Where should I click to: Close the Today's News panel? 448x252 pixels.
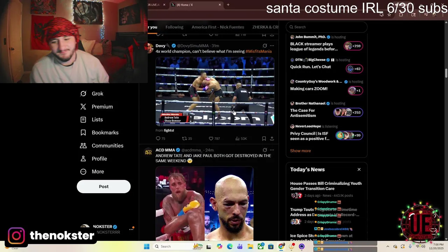click(x=359, y=169)
